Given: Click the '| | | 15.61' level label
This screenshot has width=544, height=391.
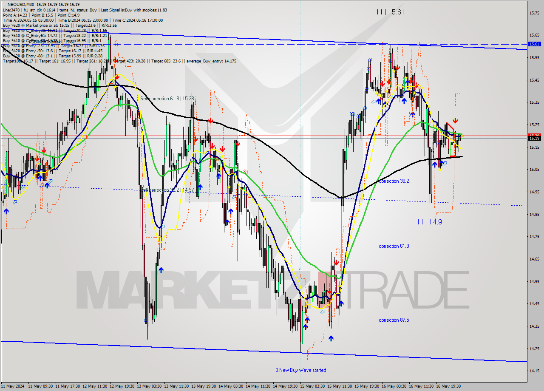Looking at the screenshot, I should (390, 12).
